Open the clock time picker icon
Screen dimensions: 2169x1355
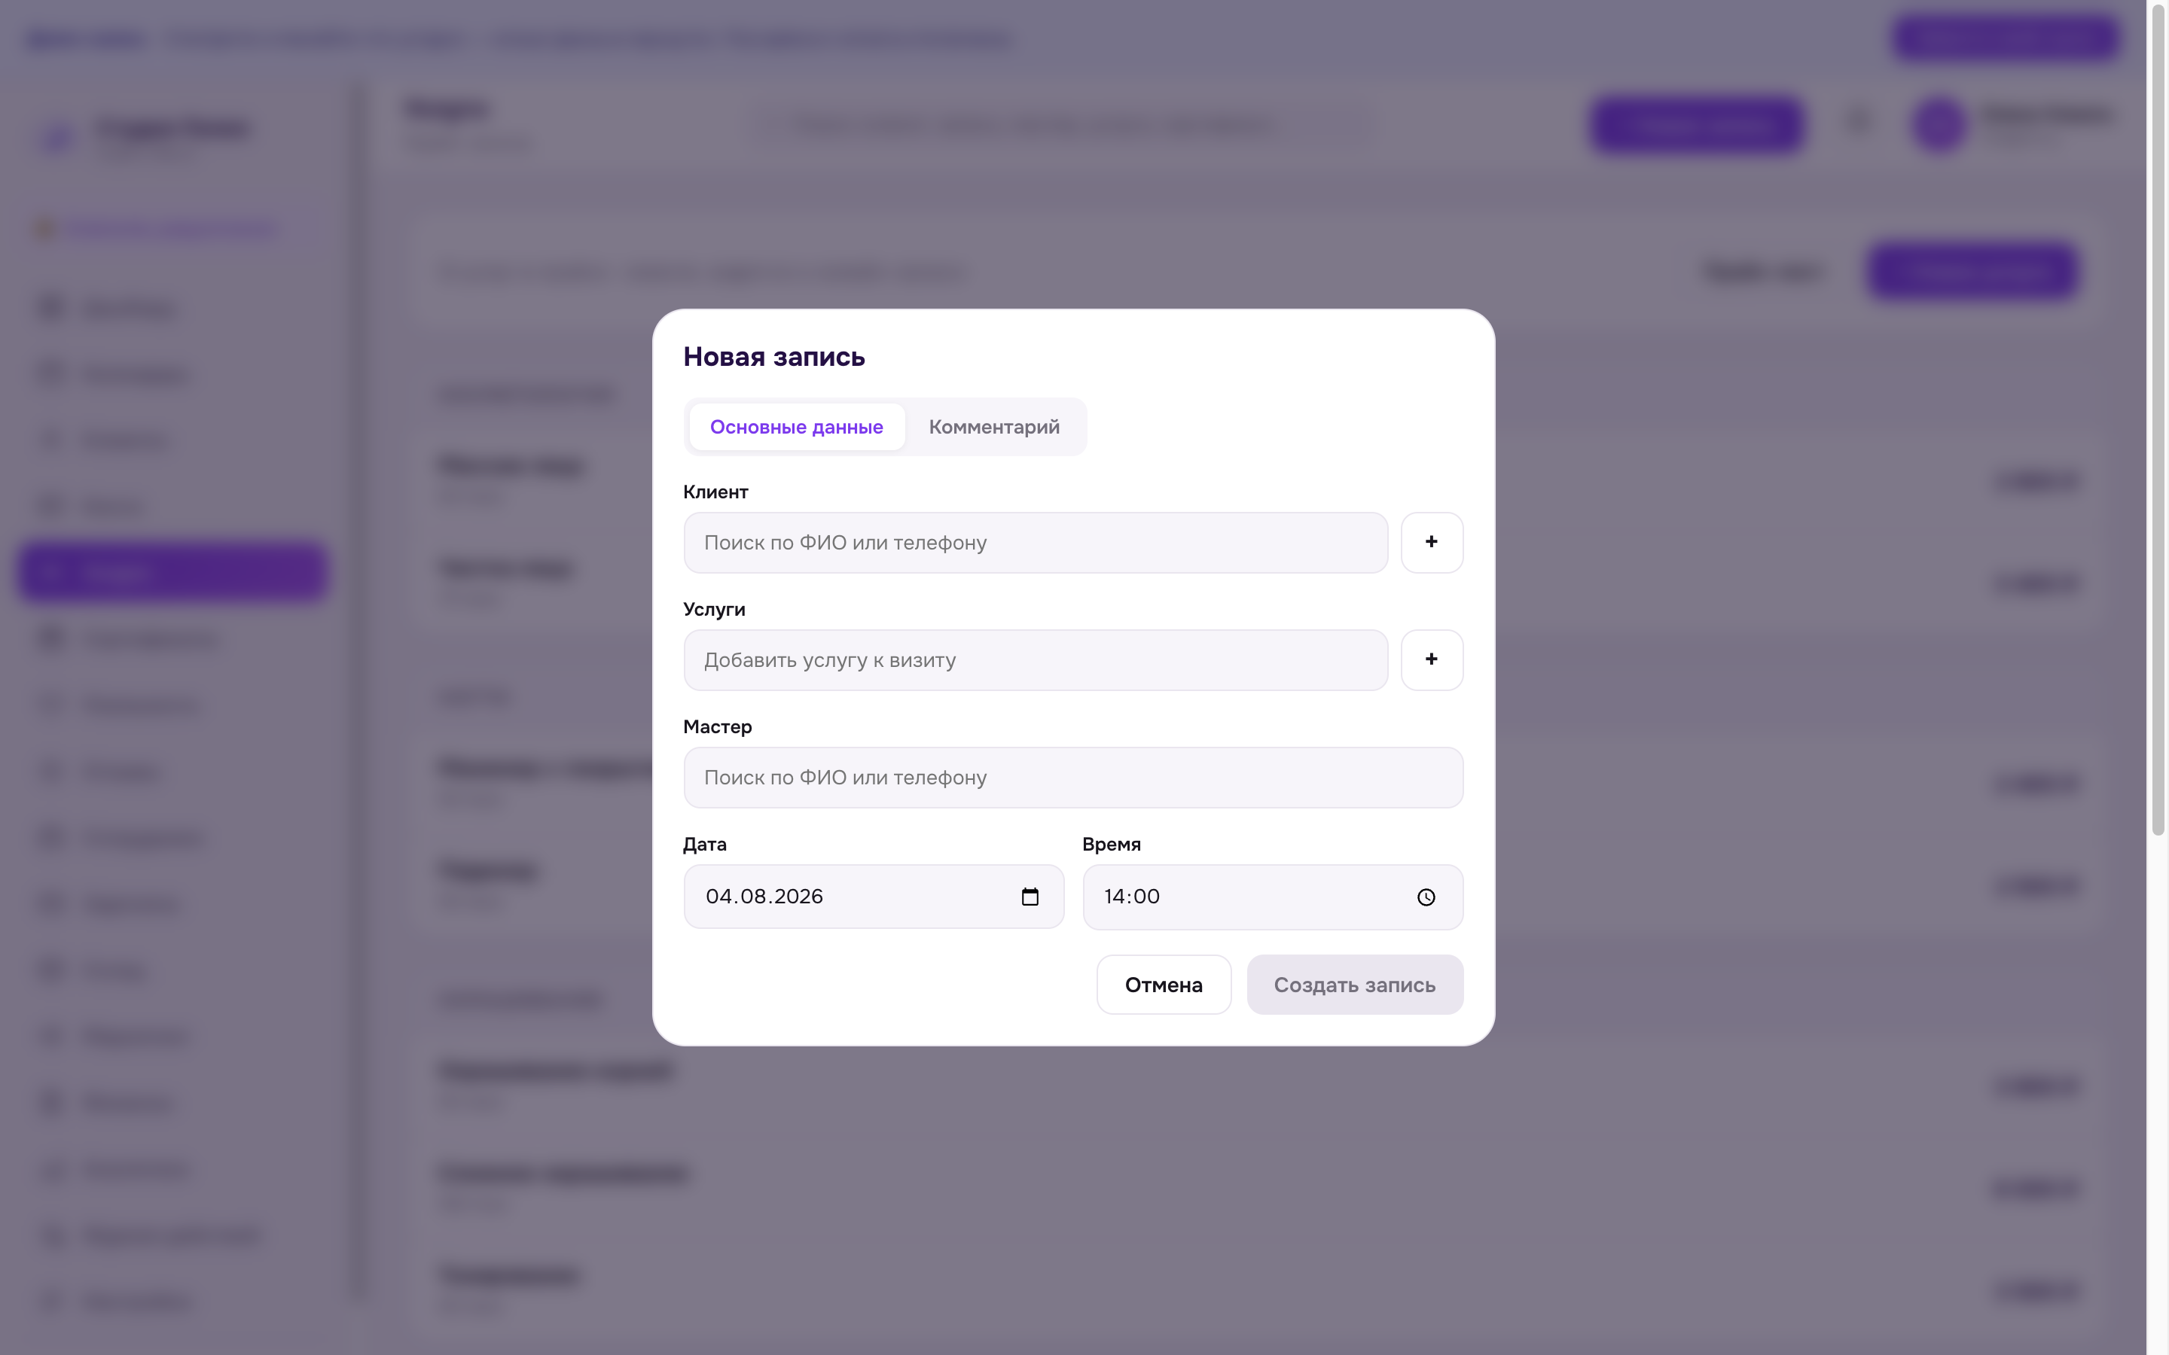click(1426, 897)
